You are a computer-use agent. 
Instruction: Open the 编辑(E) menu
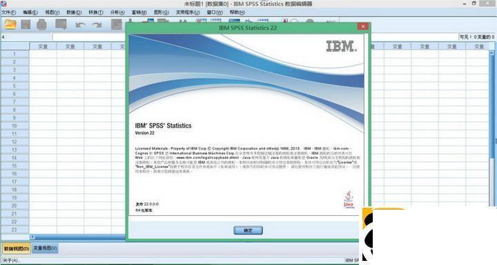(30, 12)
